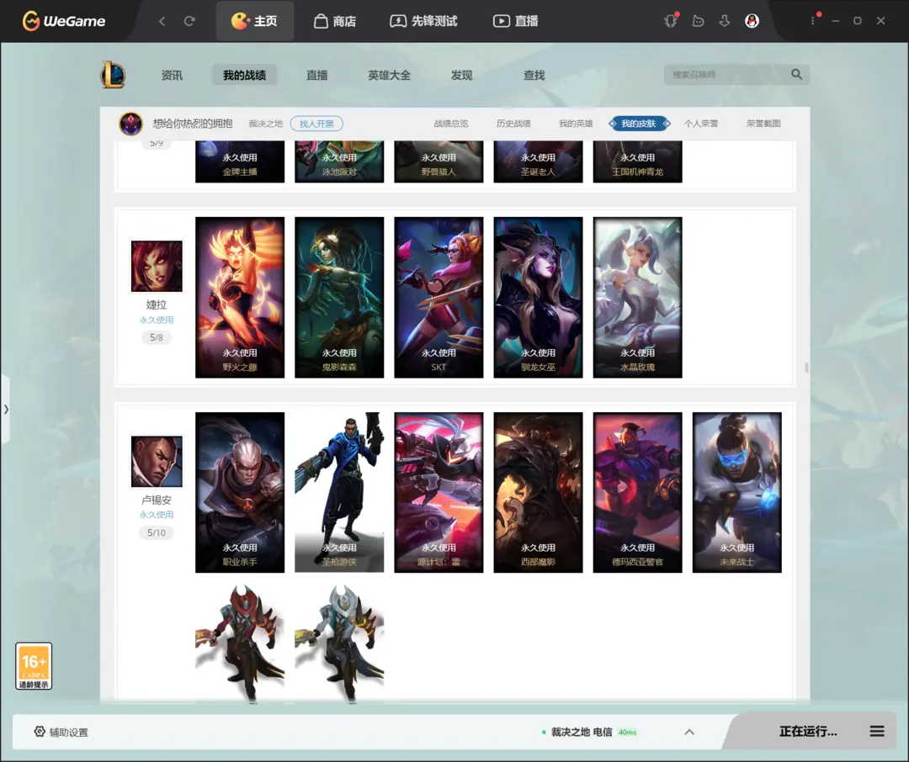The height and width of the screenshot is (762, 909).
Task: Select the 我的皮肤 tab
Action: (638, 124)
